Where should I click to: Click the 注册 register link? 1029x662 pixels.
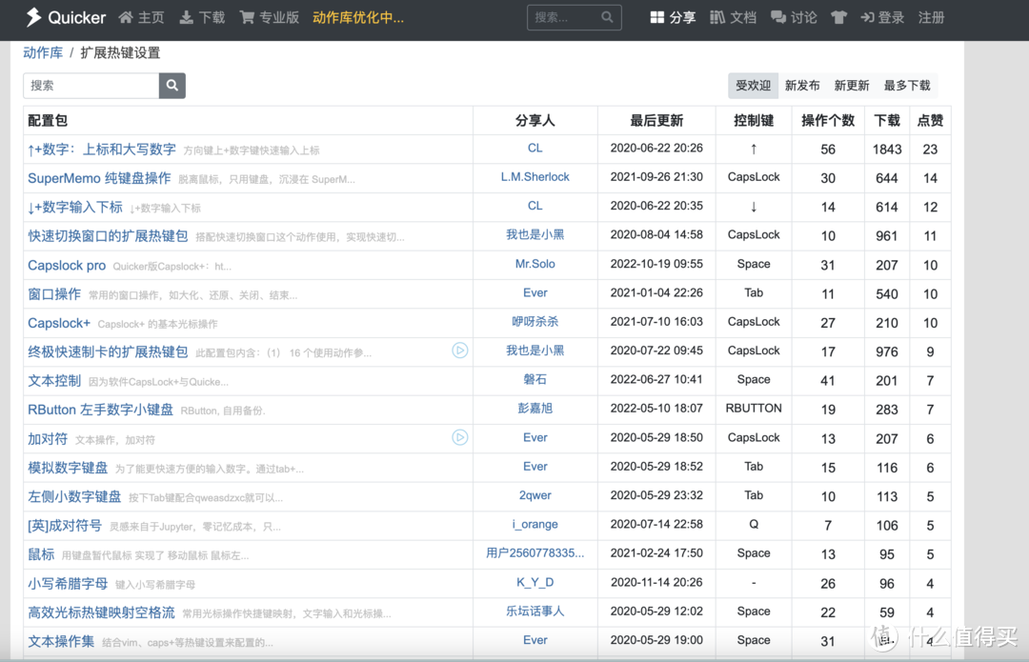click(x=931, y=18)
